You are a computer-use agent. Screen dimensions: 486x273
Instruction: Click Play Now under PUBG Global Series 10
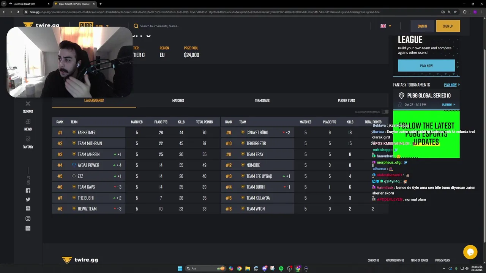tap(448, 105)
